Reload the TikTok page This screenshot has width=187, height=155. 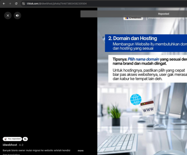[x=16, y=4]
